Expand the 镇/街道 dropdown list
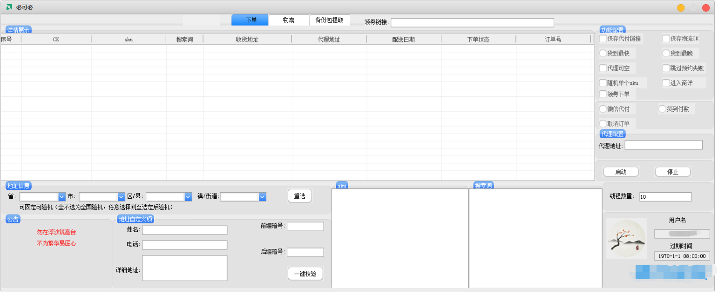This screenshot has height=295, width=718. coord(262,197)
